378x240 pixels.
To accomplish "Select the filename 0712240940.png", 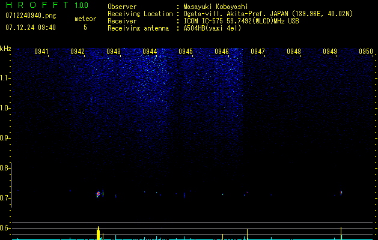I will 31,16.
